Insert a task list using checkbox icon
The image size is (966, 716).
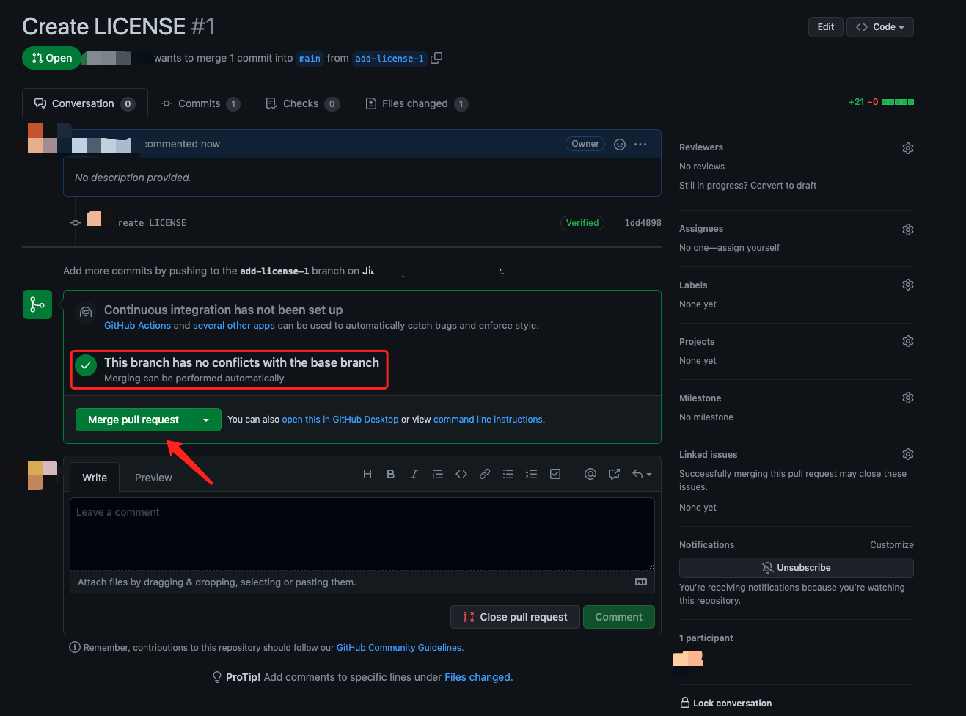[555, 474]
